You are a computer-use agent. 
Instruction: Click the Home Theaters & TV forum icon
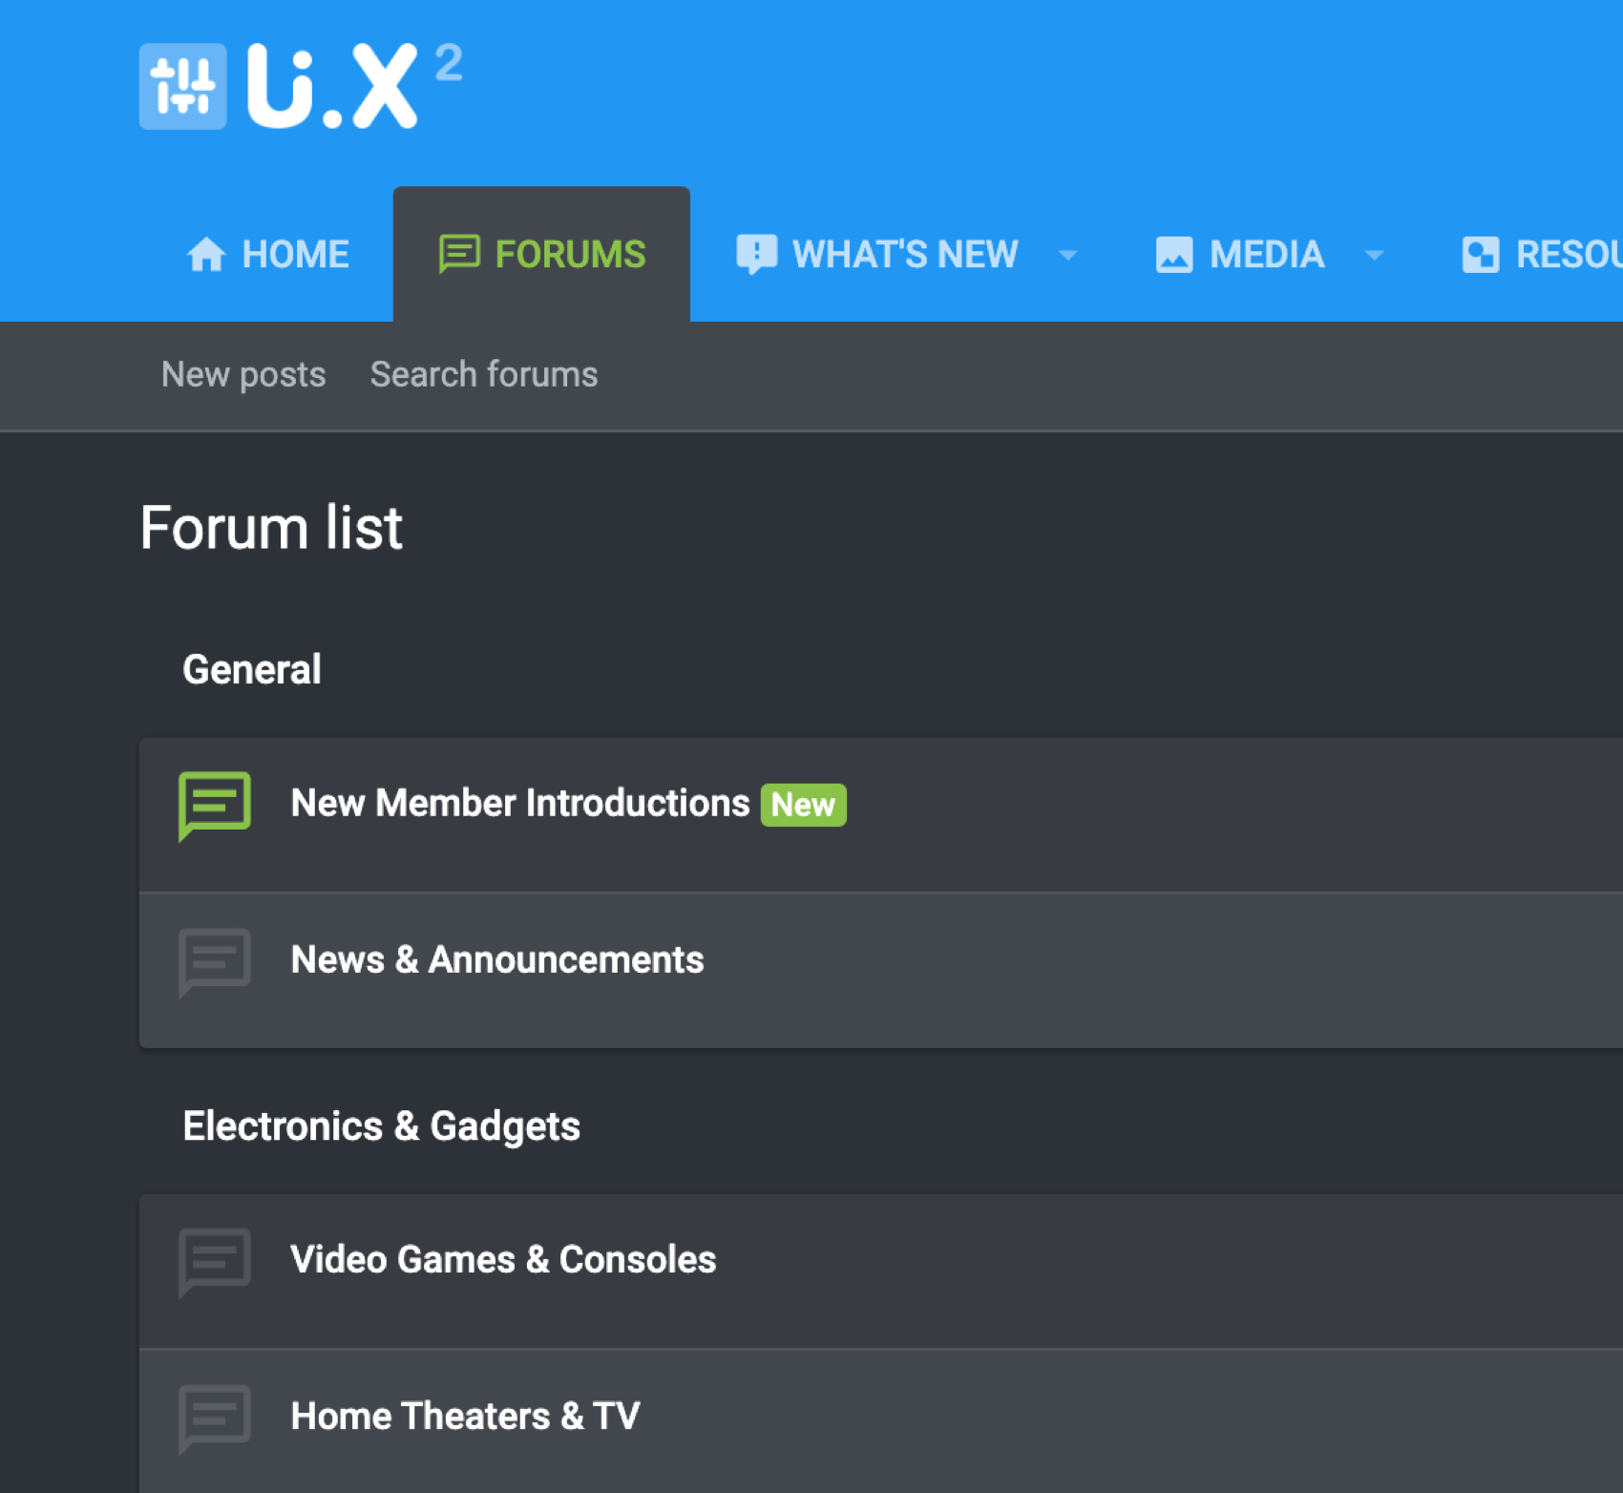215,1418
